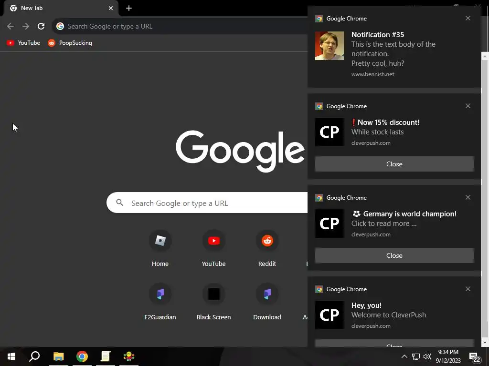489x366 pixels.
Task: Dismiss the 15% discount notification with X
Action: click(x=468, y=106)
